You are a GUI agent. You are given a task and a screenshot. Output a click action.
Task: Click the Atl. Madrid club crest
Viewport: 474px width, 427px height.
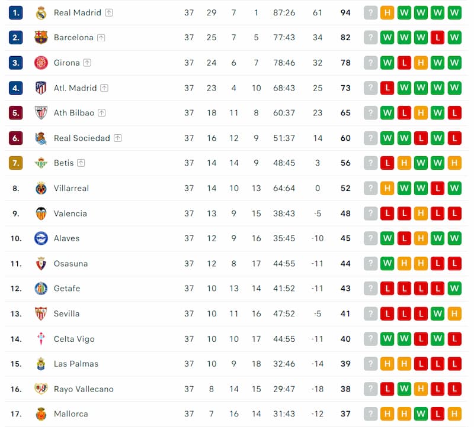(41, 88)
